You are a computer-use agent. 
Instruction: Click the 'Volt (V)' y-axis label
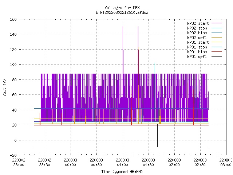tap(4, 87)
